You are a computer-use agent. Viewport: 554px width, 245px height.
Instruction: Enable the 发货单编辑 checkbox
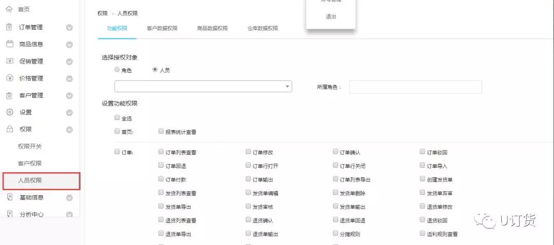click(x=248, y=192)
